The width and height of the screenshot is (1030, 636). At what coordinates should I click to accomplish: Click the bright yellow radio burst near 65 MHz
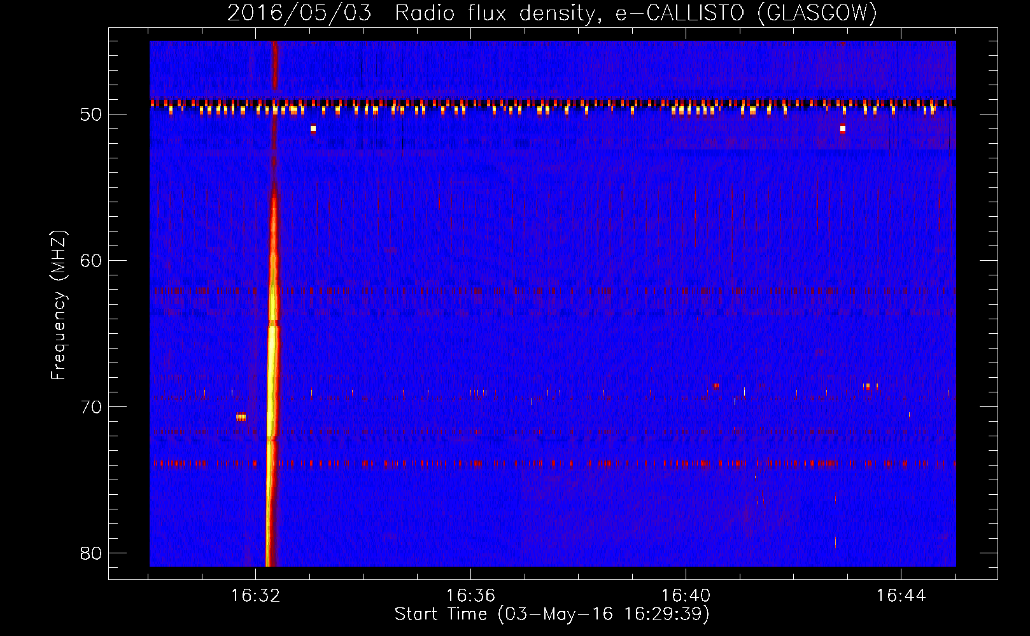[x=273, y=356]
